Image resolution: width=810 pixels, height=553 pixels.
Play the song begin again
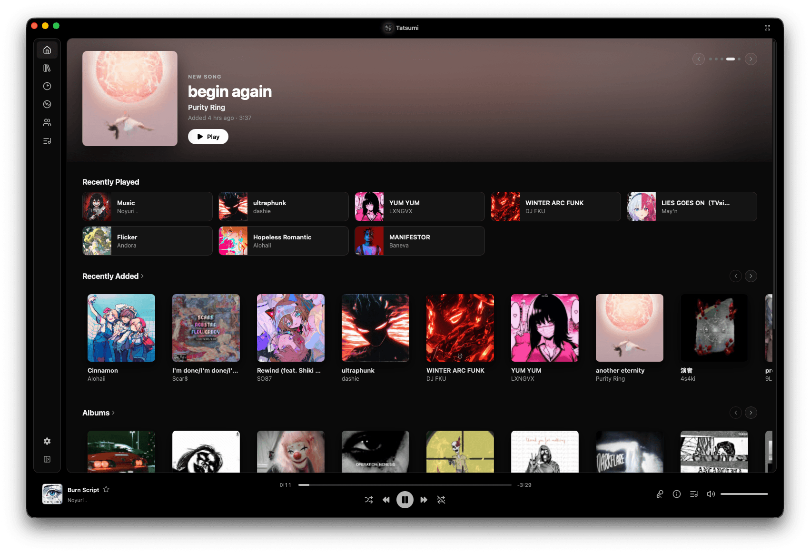[208, 137]
